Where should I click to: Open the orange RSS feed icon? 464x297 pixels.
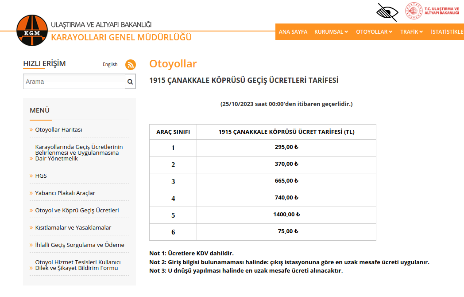131,65
